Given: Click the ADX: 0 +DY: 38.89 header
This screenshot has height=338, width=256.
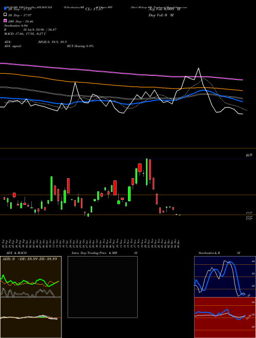Looking at the screenshot, I should [29, 259].
